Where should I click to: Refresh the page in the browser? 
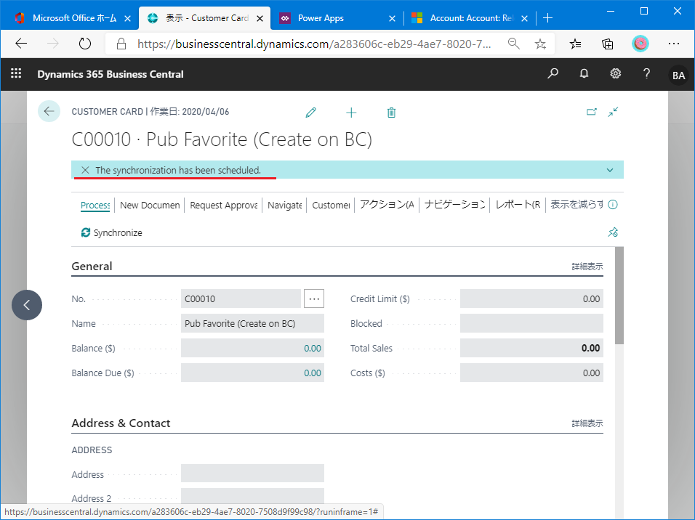click(84, 44)
